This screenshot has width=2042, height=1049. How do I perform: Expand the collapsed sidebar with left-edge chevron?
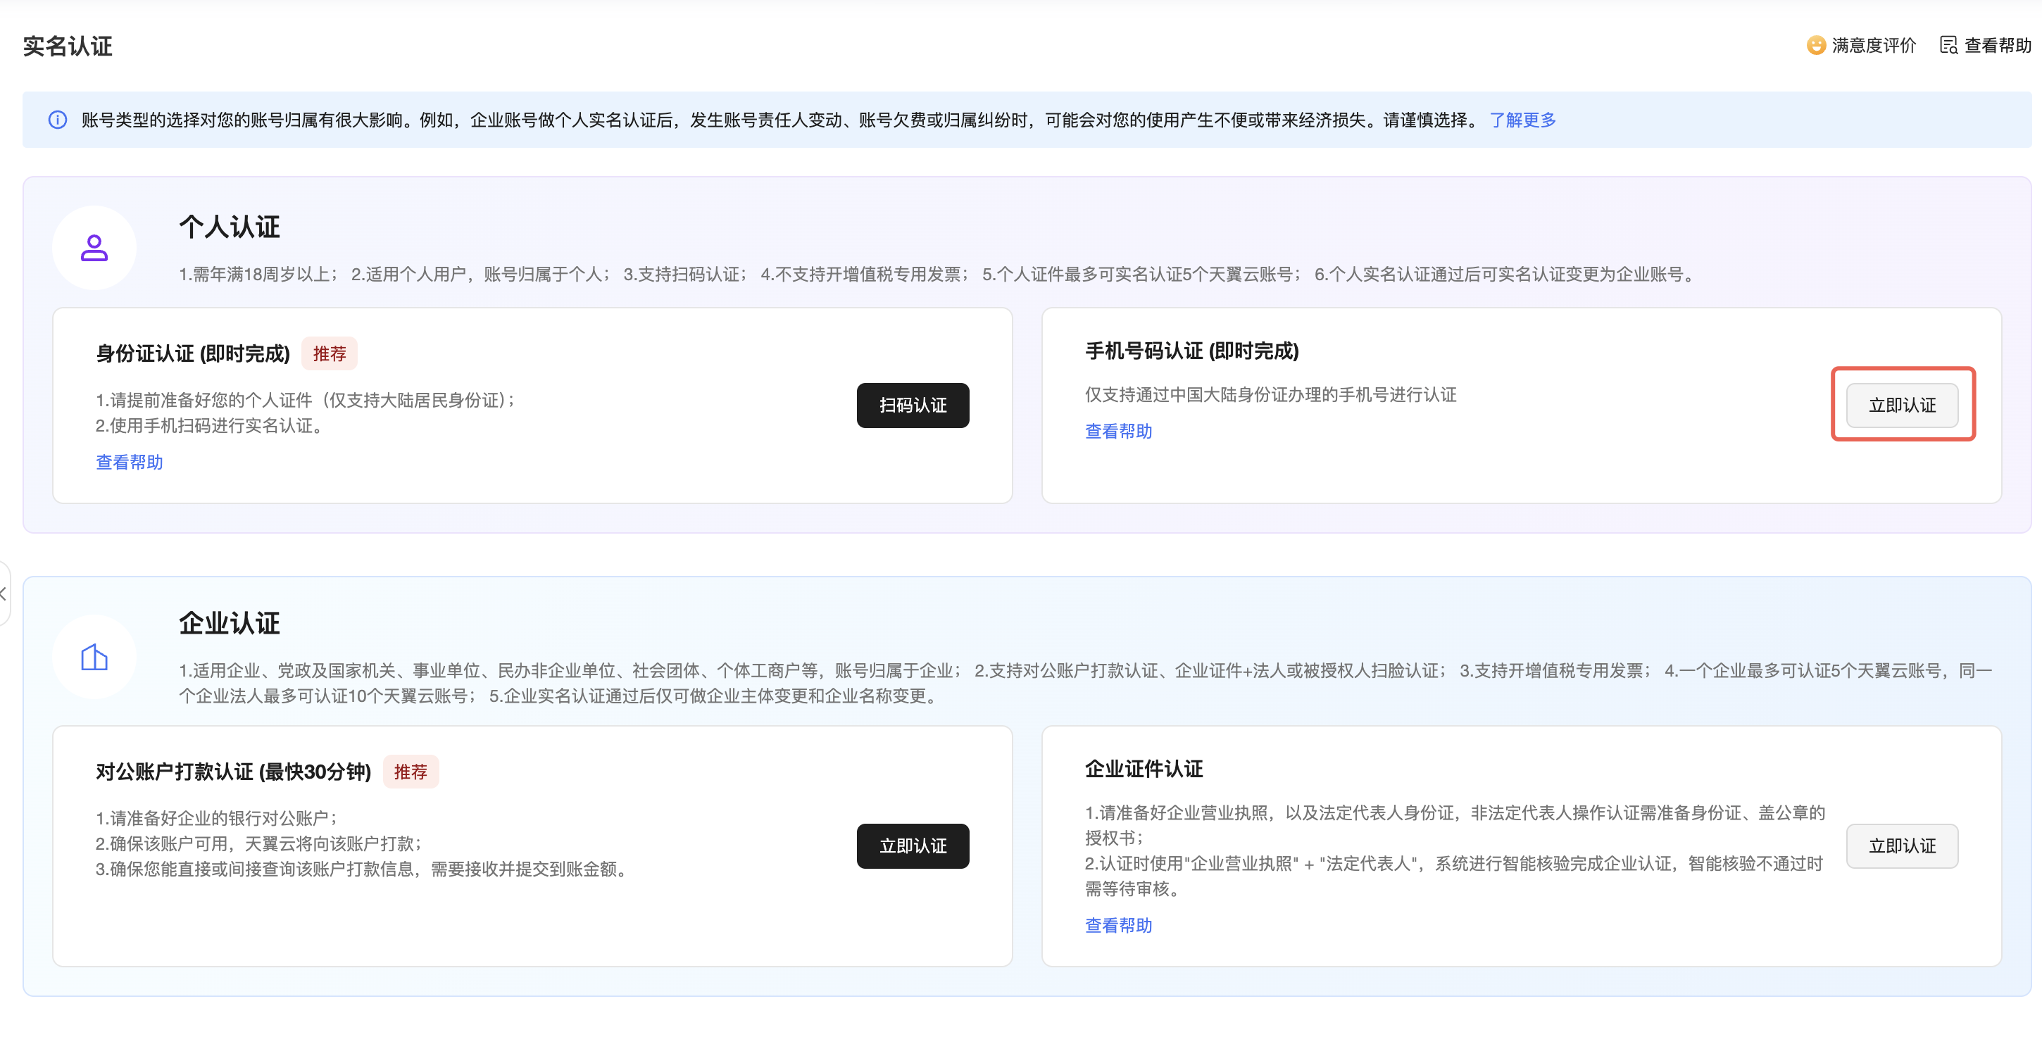[x=4, y=593]
